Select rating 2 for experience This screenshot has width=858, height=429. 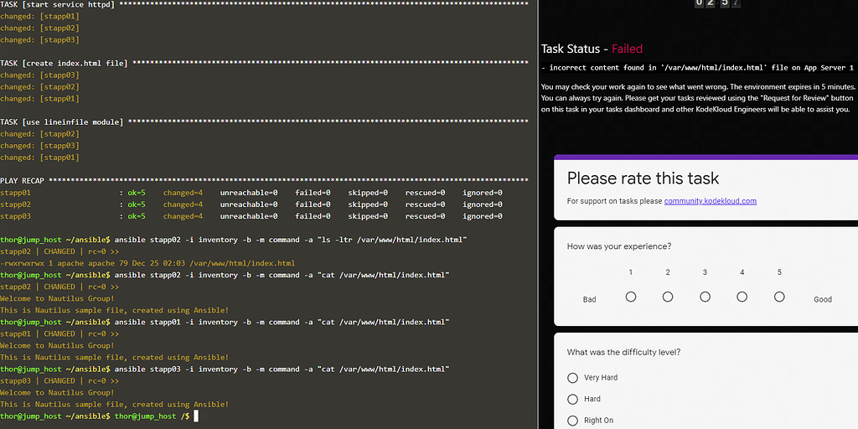pos(668,297)
